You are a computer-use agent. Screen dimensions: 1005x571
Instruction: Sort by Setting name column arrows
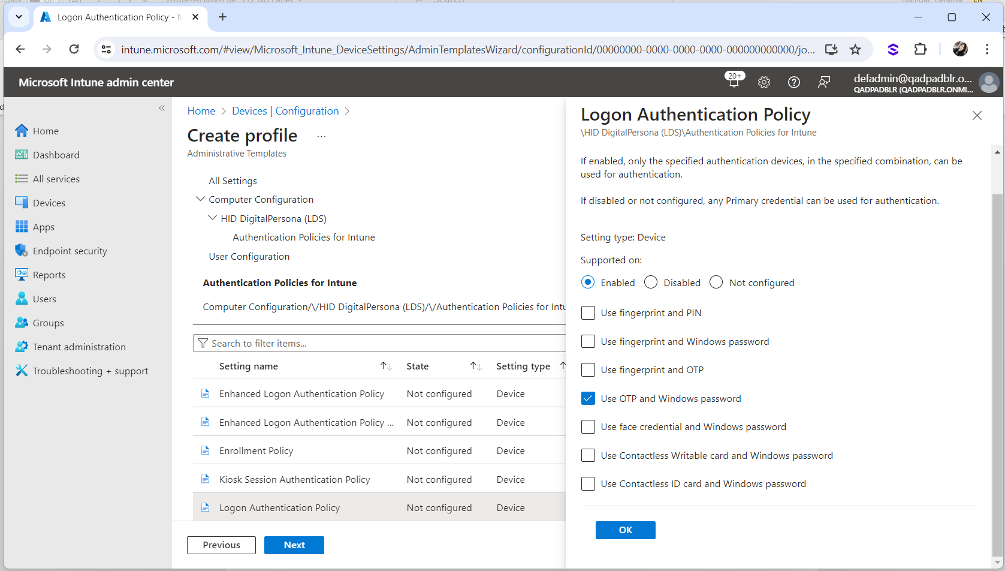pyautogui.click(x=386, y=366)
